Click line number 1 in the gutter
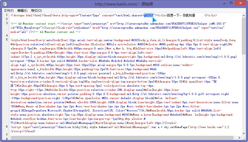The width and height of the screenshot is (248, 142). (7, 15)
